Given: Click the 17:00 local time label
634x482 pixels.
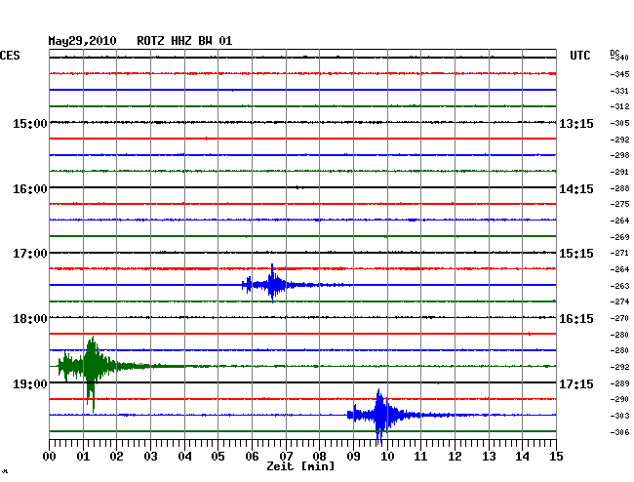Looking at the screenshot, I should click(x=30, y=254).
